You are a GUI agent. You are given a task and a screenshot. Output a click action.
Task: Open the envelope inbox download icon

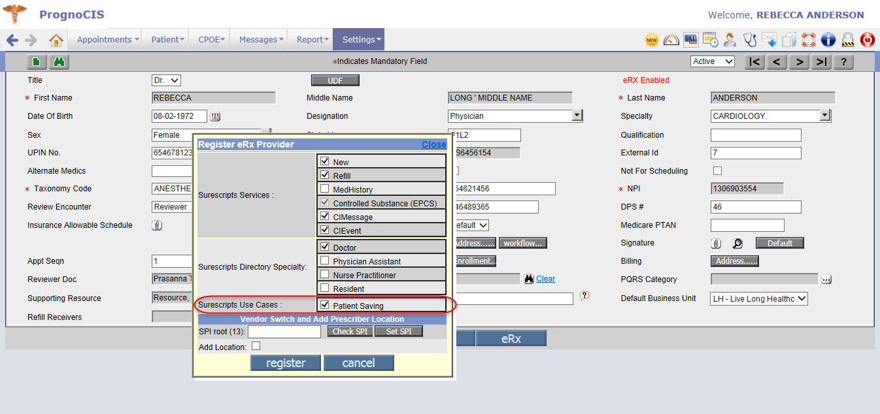(x=770, y=40)
